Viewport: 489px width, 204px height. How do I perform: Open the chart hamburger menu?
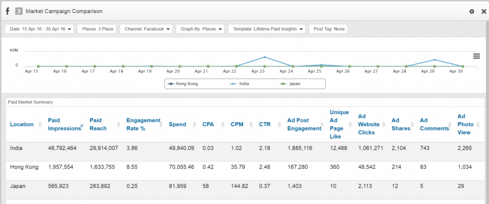[477, 56]
